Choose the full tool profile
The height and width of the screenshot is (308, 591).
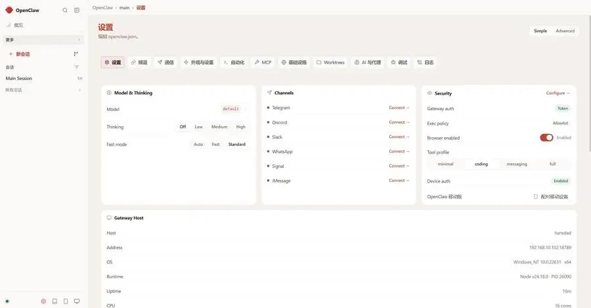[x=552, y=164]
